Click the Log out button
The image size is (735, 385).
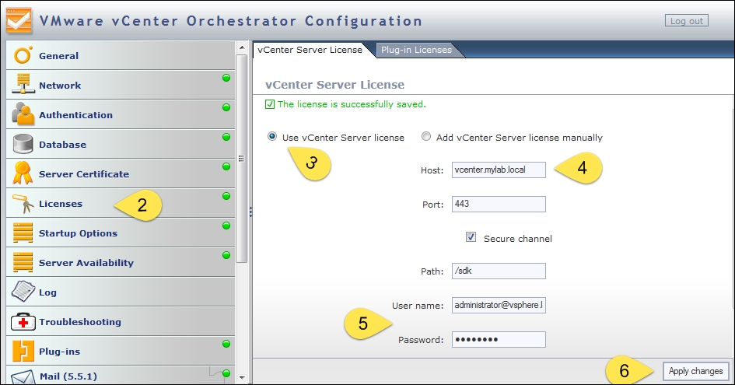687,21
